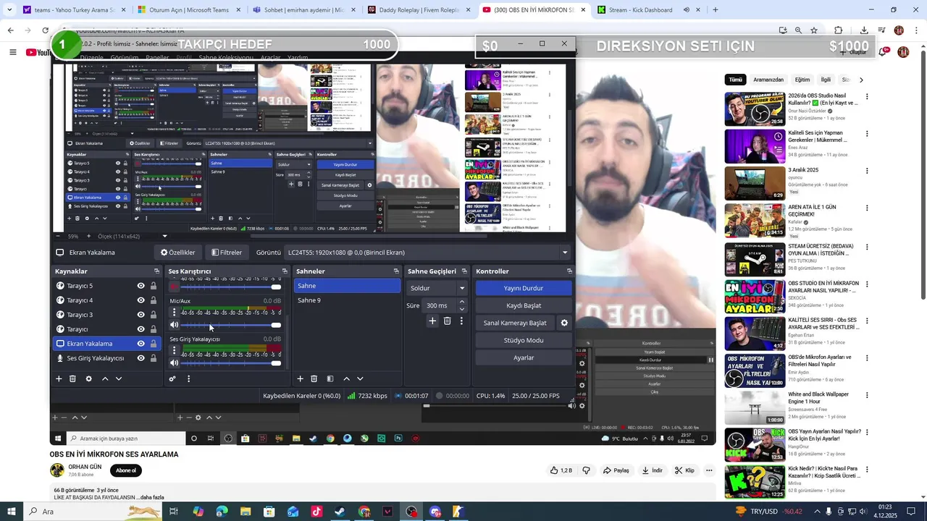
Task: Select the Aramanızdan category chip
Action: [x=768, y=80]
